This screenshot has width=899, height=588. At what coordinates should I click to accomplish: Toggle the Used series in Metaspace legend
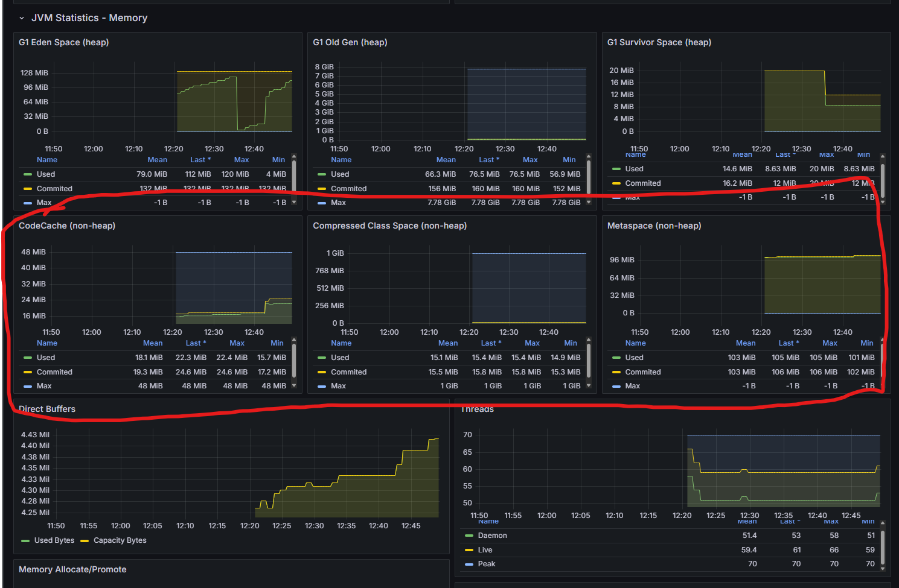tap(634, 358)
